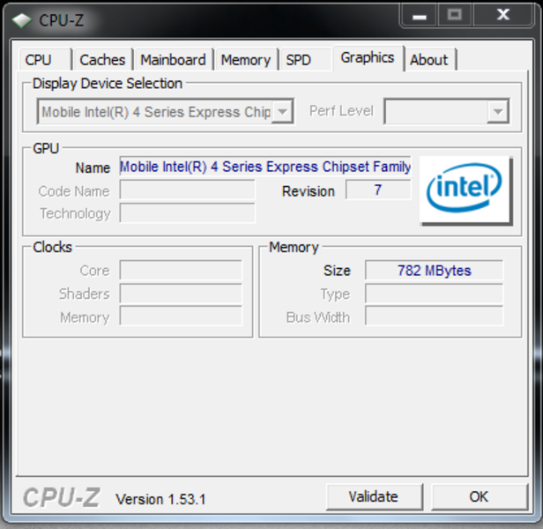This screenshot has width=543, height=529.
Task: Select the Graphics tab
Action: (x=368, y=58)
